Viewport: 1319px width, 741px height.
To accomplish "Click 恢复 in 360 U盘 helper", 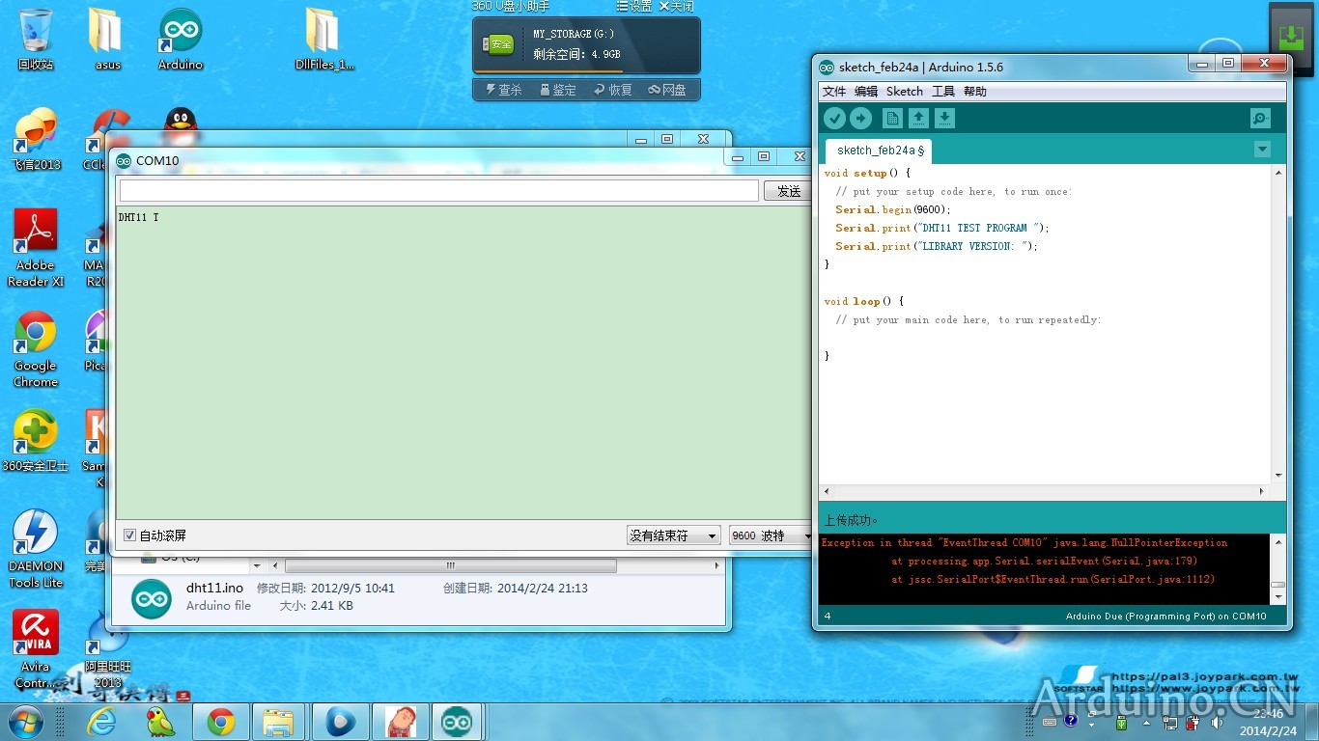I will [613, 90].
